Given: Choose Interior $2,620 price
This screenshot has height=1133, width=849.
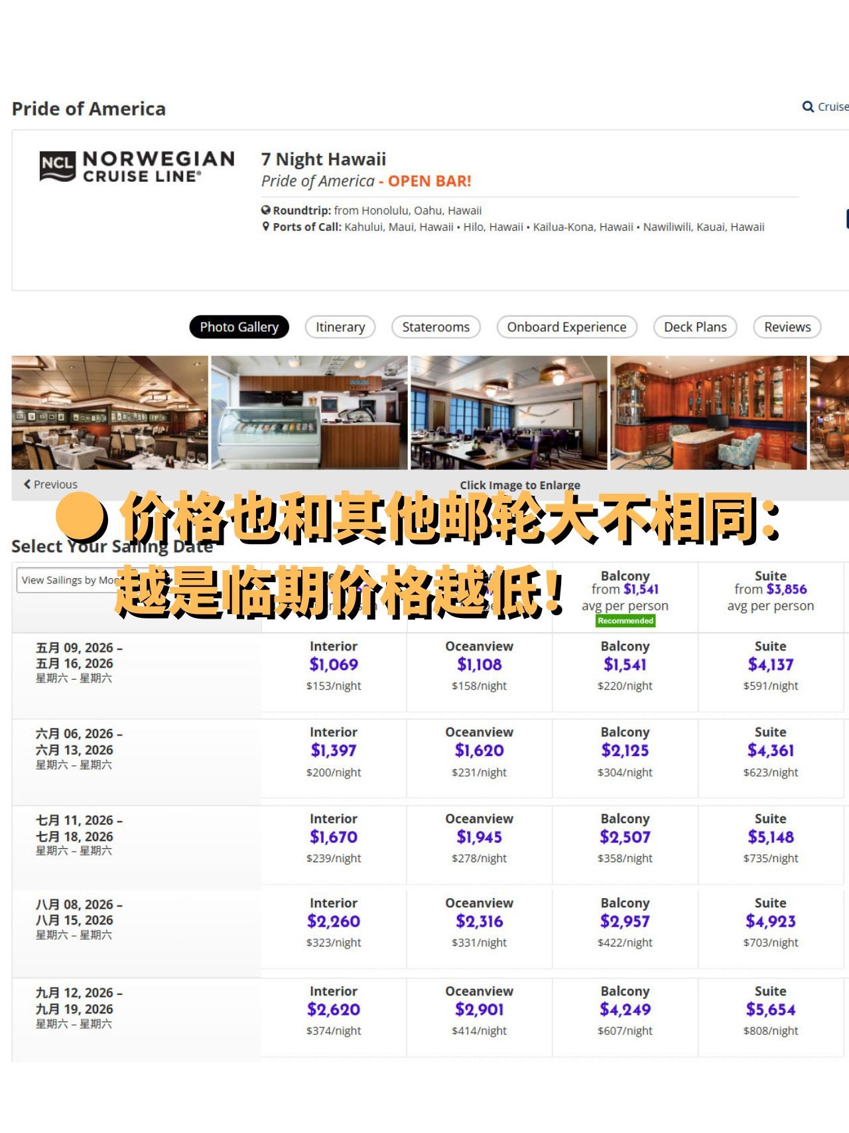Looking at the screenshot, I should coord(334,1010).
